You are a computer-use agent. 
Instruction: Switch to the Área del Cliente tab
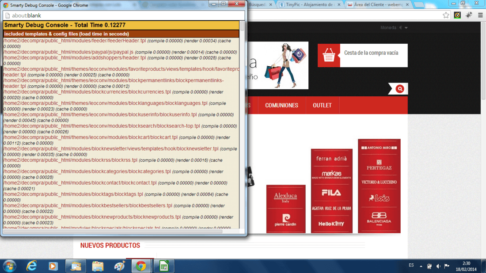pyautogui.click(x=378, y=5)
